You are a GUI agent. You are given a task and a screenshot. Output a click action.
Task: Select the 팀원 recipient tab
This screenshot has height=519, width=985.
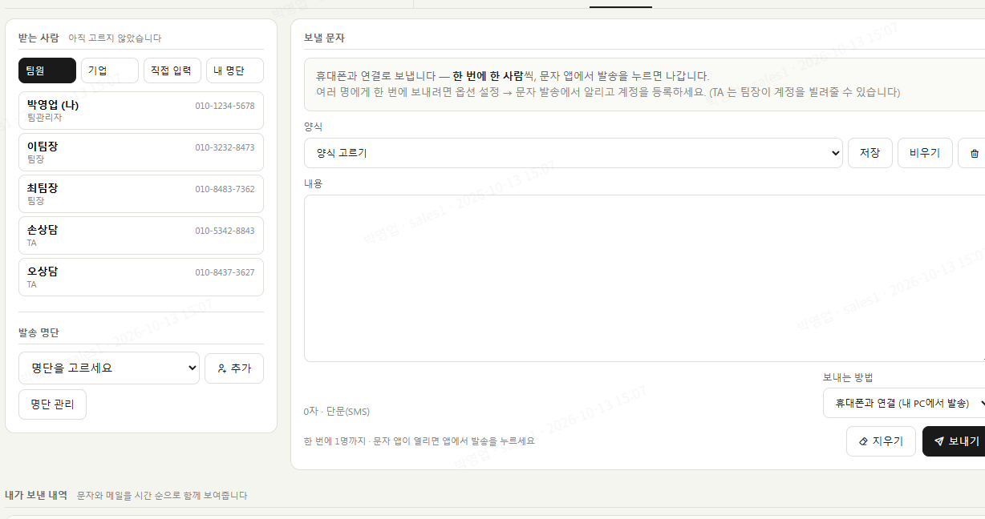click(x=47, y=70)
